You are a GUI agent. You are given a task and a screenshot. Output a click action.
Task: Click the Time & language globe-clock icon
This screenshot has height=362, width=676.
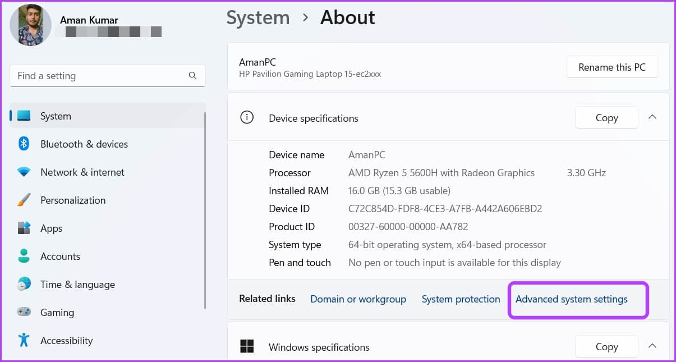point(24,285)
